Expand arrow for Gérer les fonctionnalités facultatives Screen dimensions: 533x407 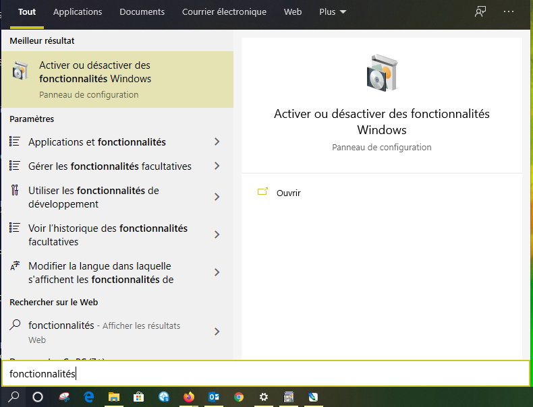tap(217, 166)
